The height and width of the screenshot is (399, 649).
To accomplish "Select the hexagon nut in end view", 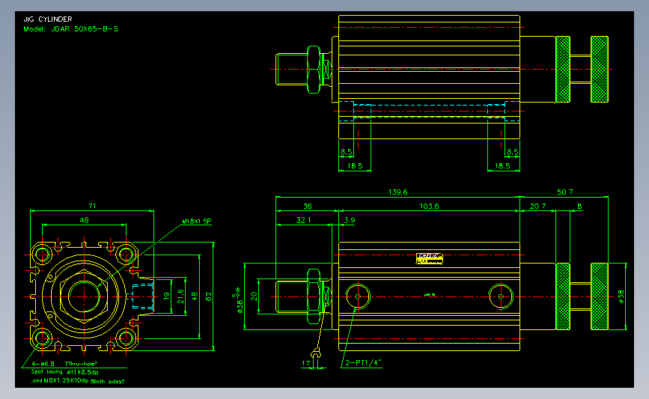I will pos(84,296).
